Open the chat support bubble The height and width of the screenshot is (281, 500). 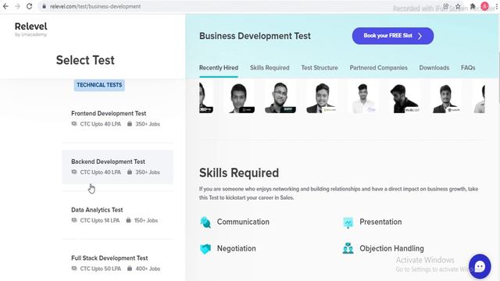(480, 266)
